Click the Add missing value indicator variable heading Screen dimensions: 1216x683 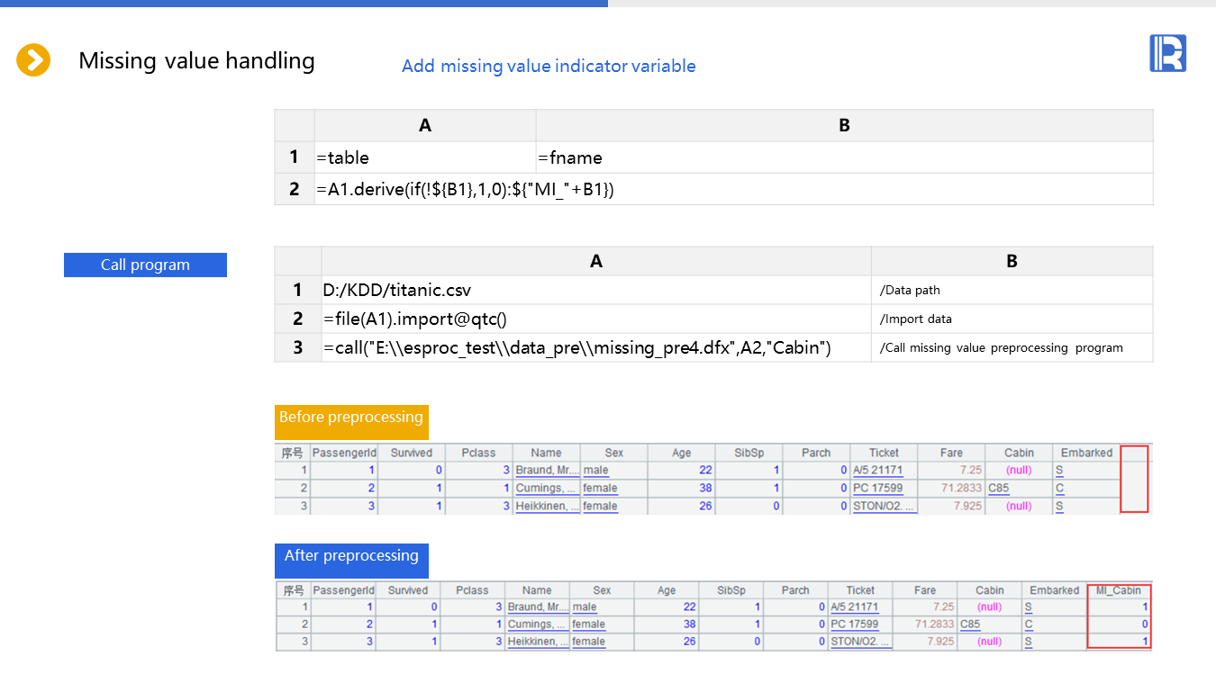coord(549,66)
